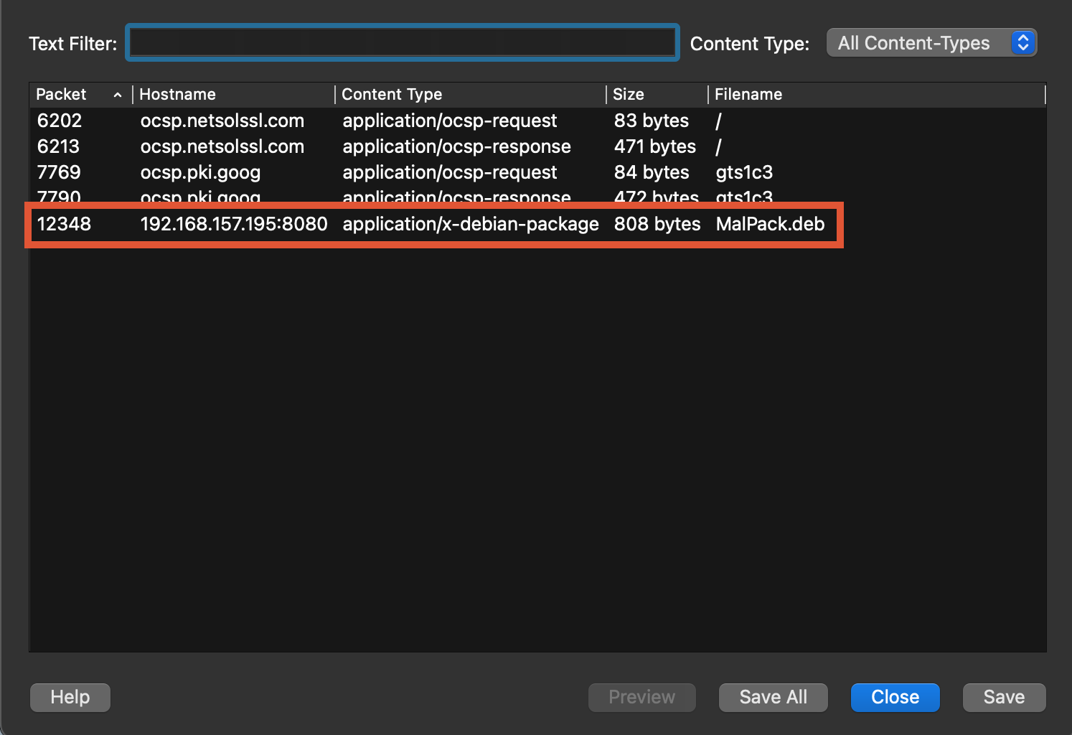This screenshot has width=1072, height=735.
Task: Sort by the Hostname column header
Action: [234, 94]
